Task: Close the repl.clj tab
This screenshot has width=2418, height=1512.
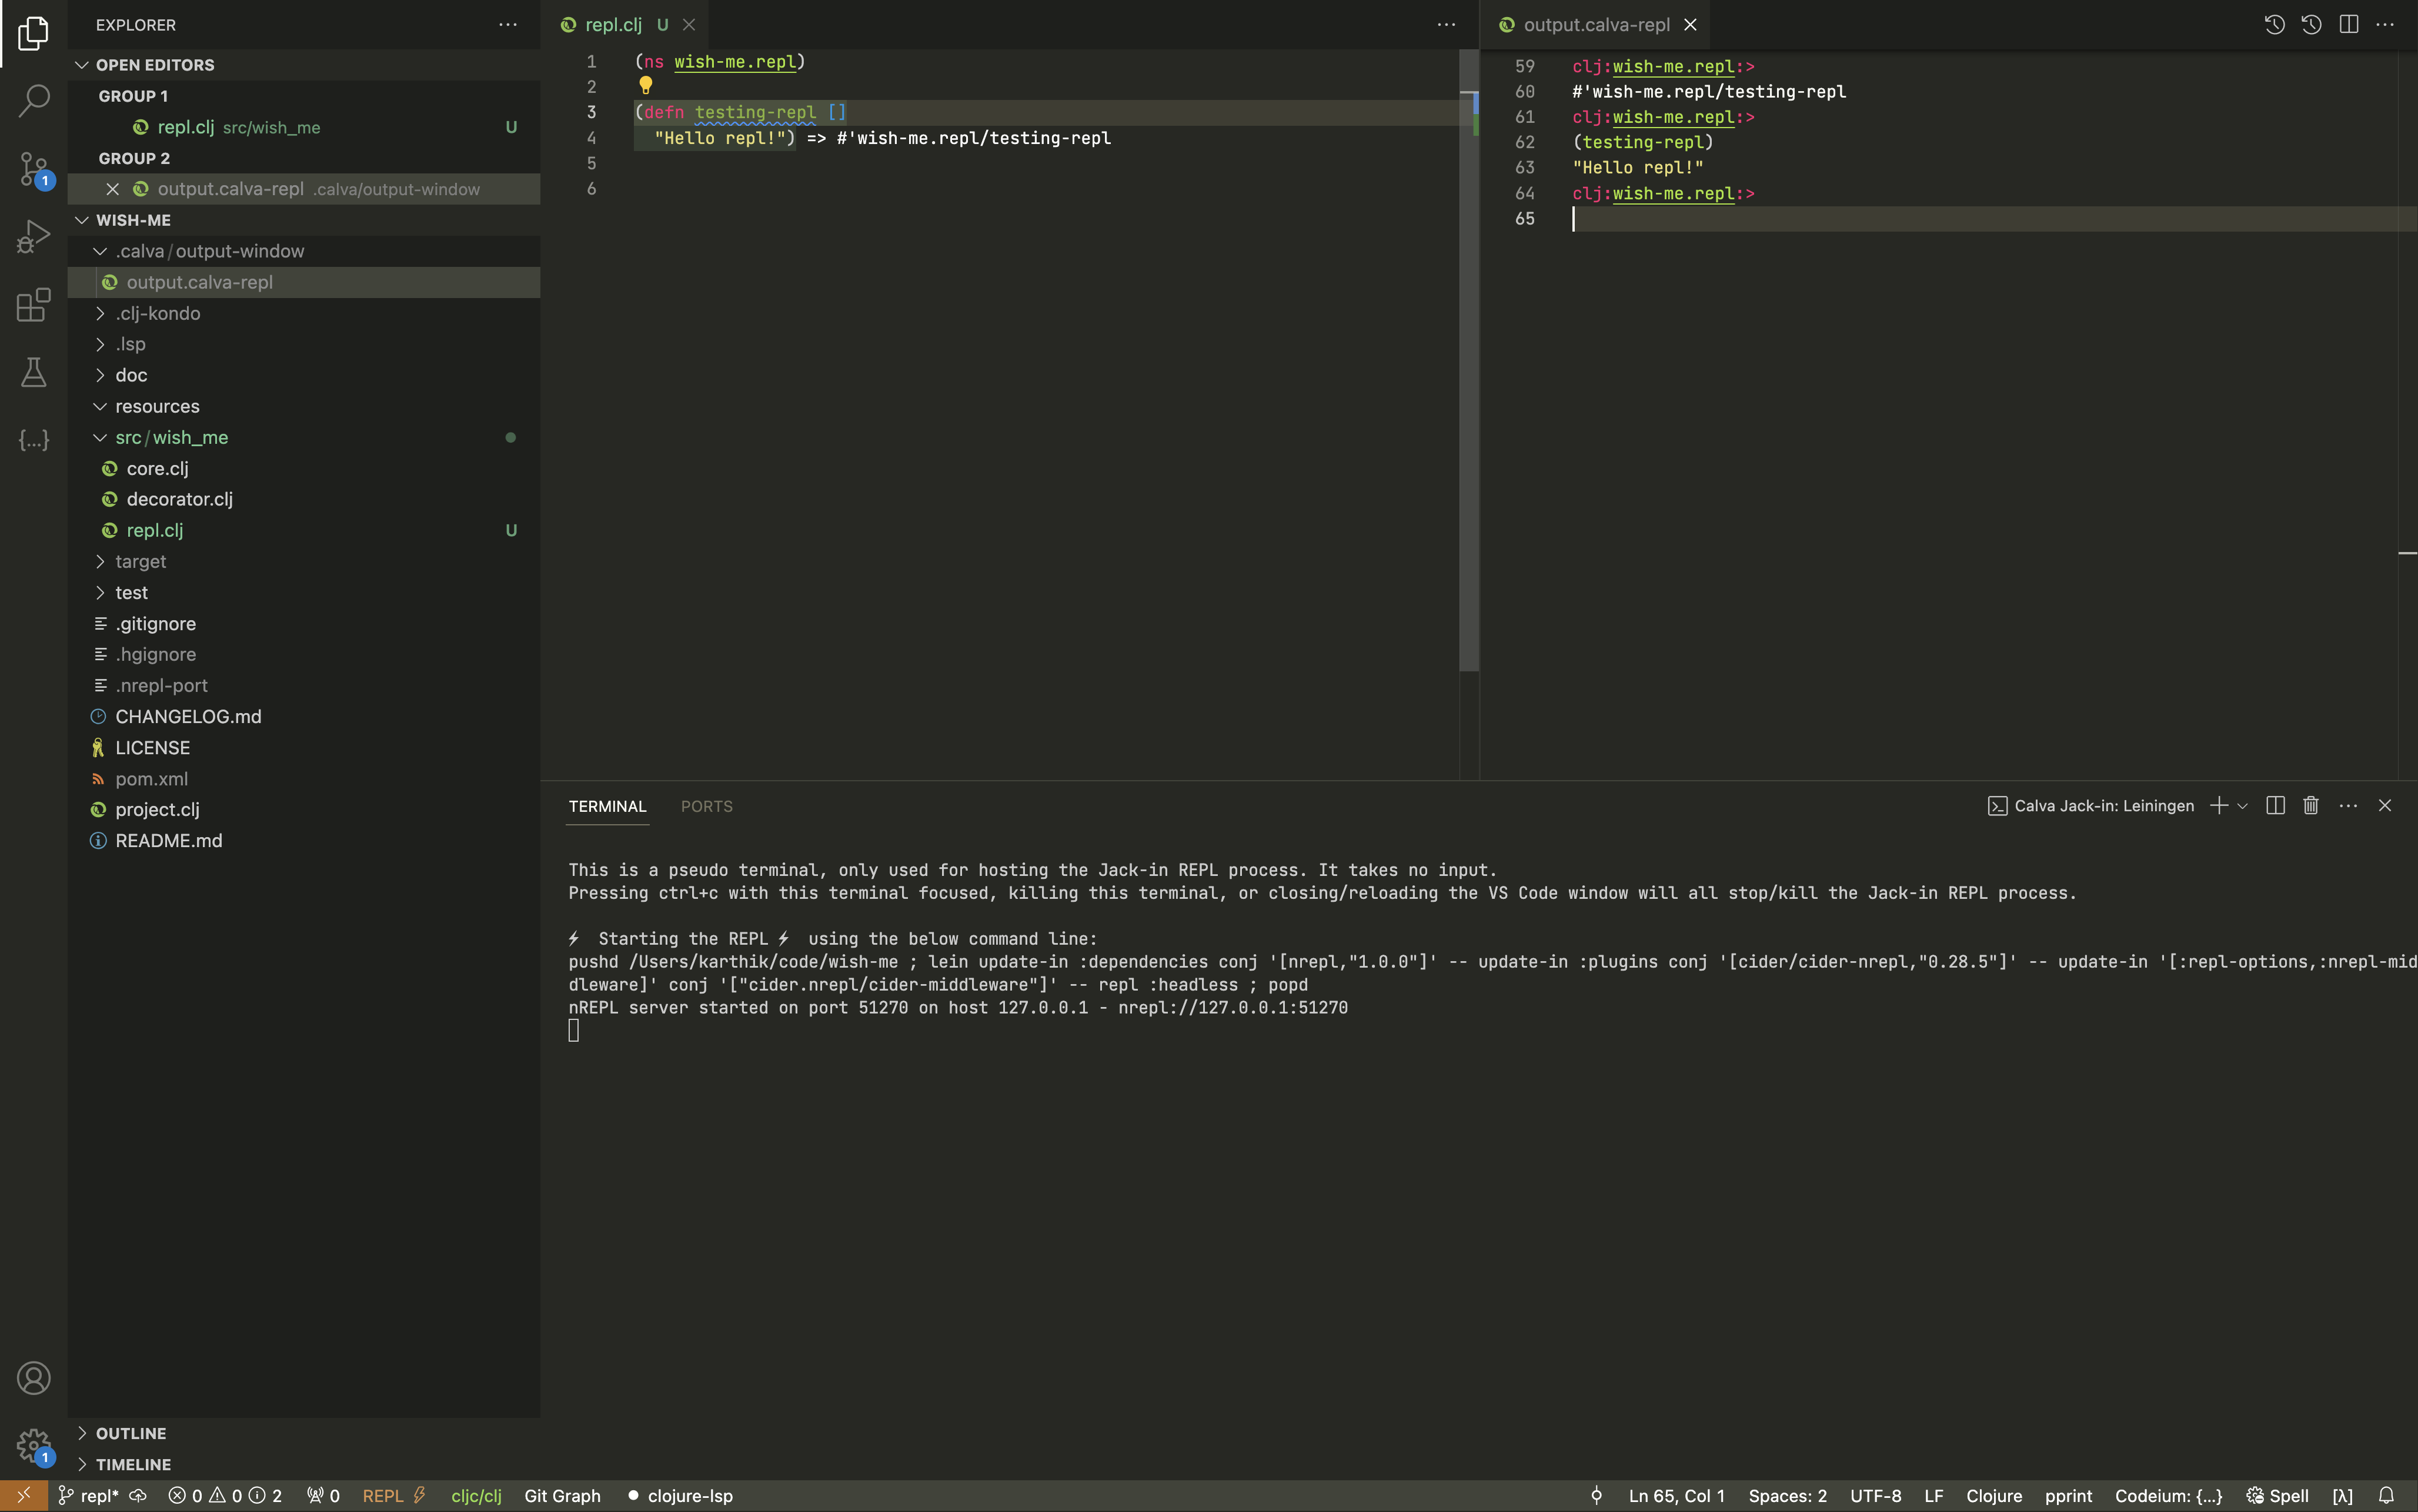Action: click(x=689, y=25)
